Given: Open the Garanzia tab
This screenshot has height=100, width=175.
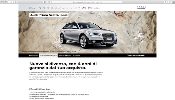Looking at the screenshot, I should 76,56.
